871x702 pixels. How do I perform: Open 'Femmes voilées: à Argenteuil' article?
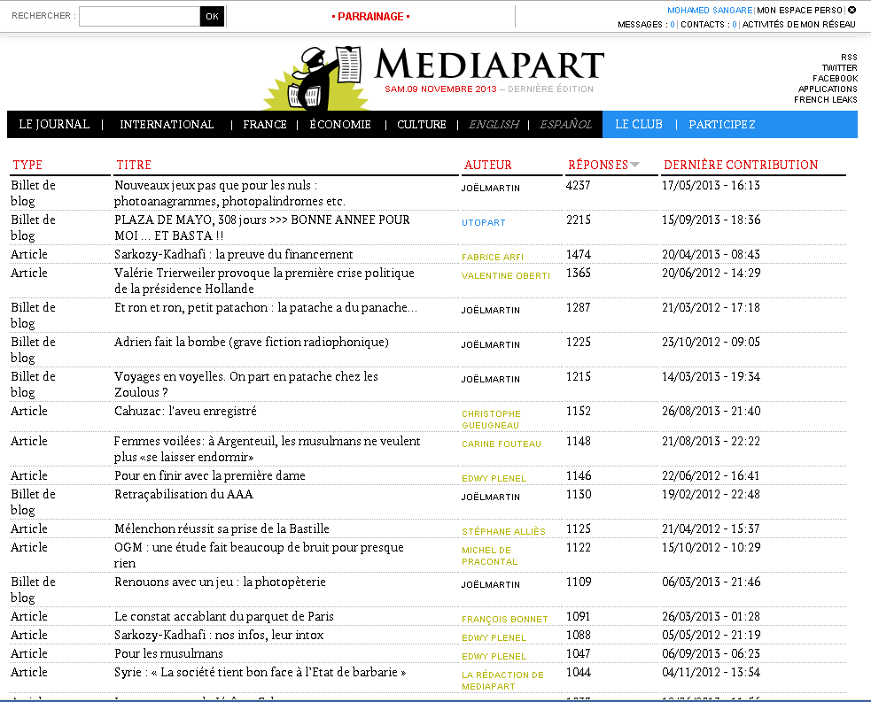tap(268, 449)
